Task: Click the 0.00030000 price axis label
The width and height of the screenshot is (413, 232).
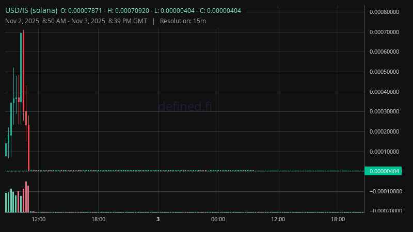Action: coord(384,111)
